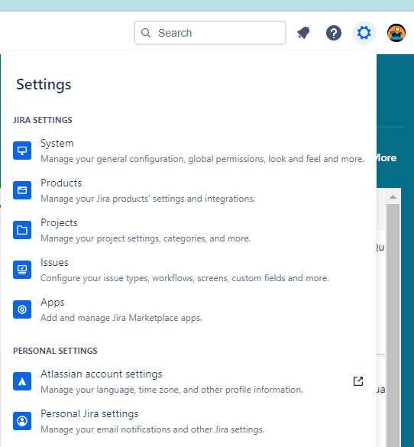This screenshot has height=447, width=414.
Task: Click the System monitor icon
Action: click(22, 151)
